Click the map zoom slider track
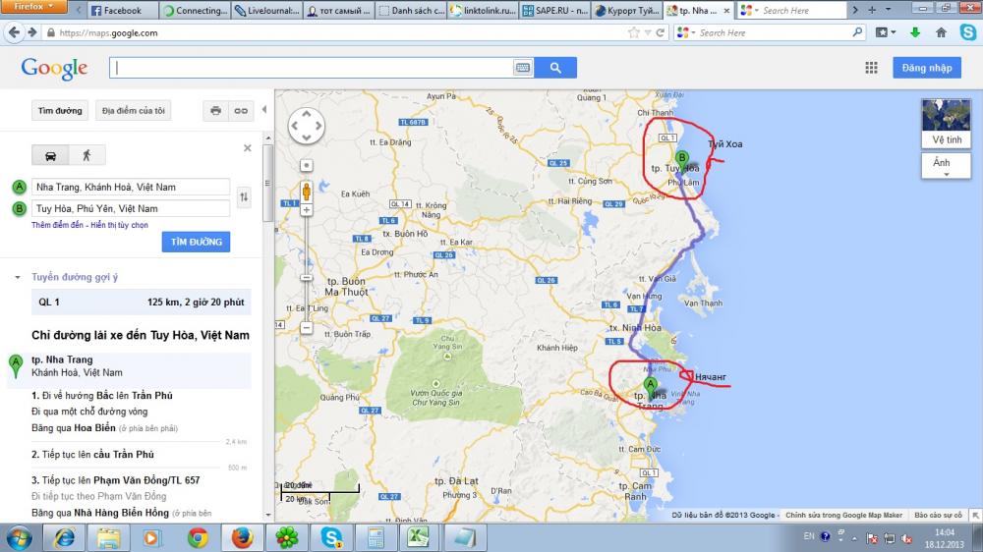The image size is (983, 552). 307,255
